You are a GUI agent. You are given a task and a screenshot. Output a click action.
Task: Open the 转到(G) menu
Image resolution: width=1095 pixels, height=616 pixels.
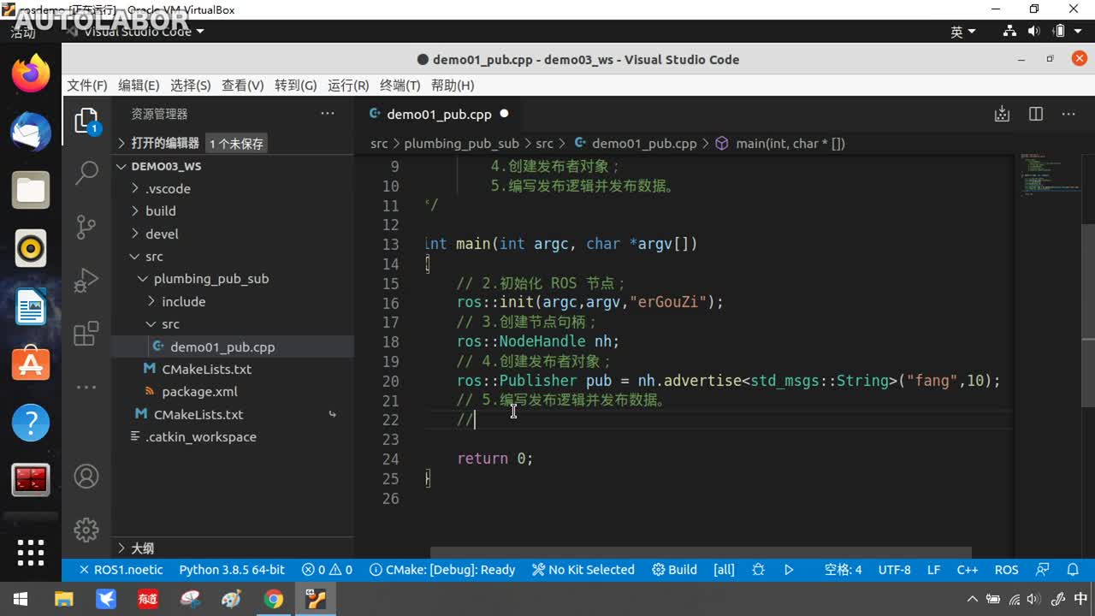pos(295,86)
